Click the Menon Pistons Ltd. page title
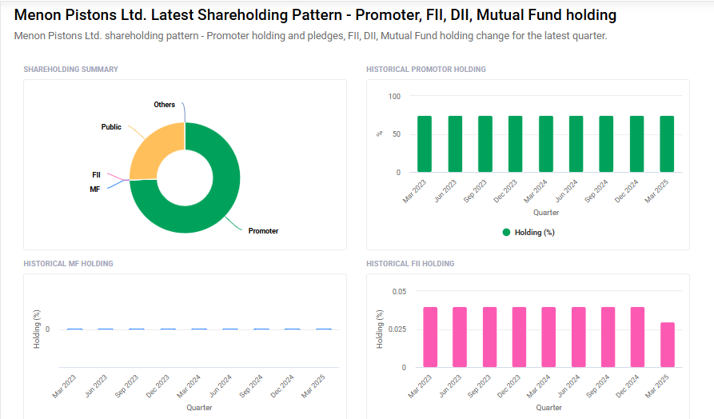714x419 pixels. [315, 15]
